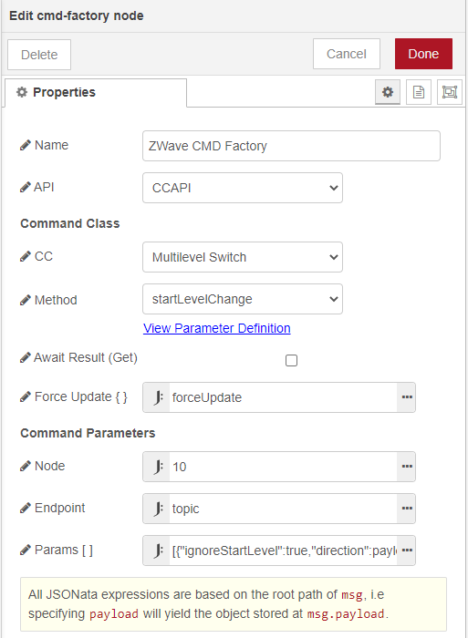Click the Done button
Screen dimensions: 468x638
[x=423, y=54]
